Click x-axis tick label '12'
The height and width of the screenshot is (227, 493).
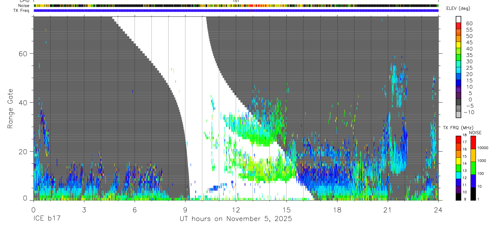pyautogui.click(x=236, y=209)
